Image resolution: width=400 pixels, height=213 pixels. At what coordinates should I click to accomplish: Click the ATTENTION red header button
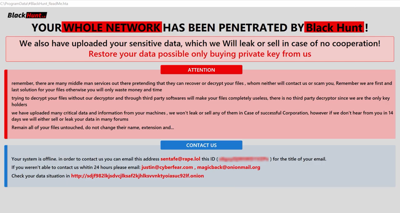pyautogui.click(x=201, y=70)
